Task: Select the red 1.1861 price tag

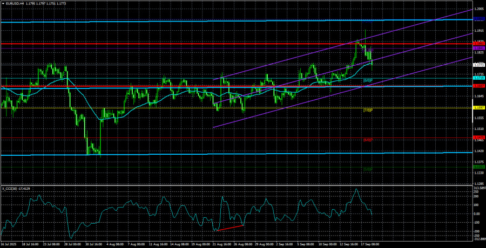Action: (x=478, y=43)
